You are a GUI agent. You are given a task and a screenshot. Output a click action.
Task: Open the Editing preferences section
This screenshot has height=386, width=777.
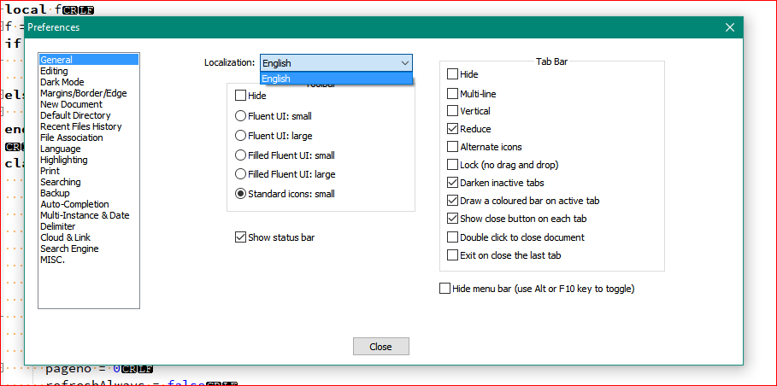pyautogui.click(x=54, y=71)
